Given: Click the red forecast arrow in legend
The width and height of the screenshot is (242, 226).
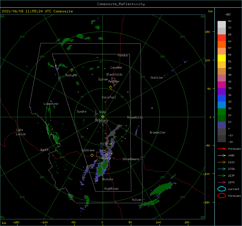Looking at the screenshot, I should tap(222, 149).
